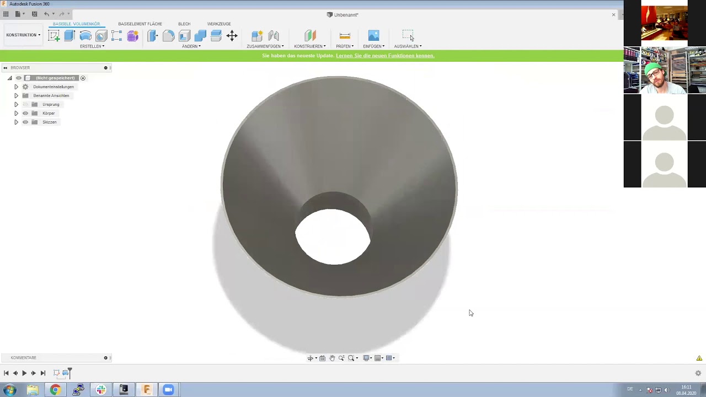Click the yellow warning triangle icon
The height and width of the screenshot is (397, 706).
(699, 358)
